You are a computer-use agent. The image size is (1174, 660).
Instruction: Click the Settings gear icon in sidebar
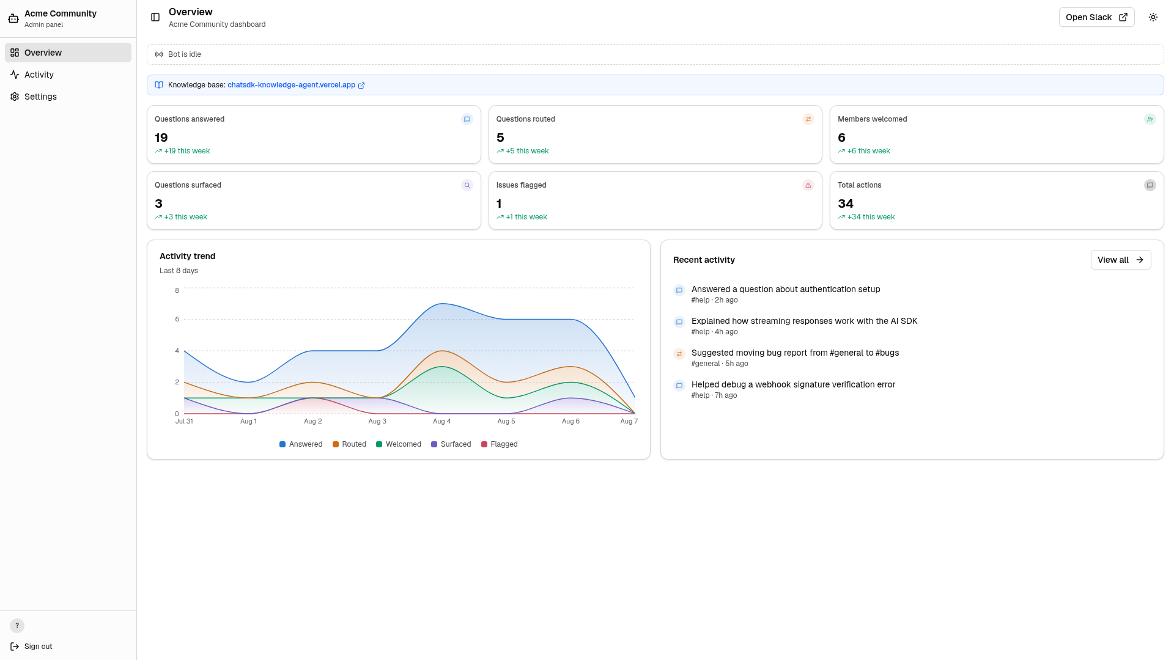click(x=15, y=97)
